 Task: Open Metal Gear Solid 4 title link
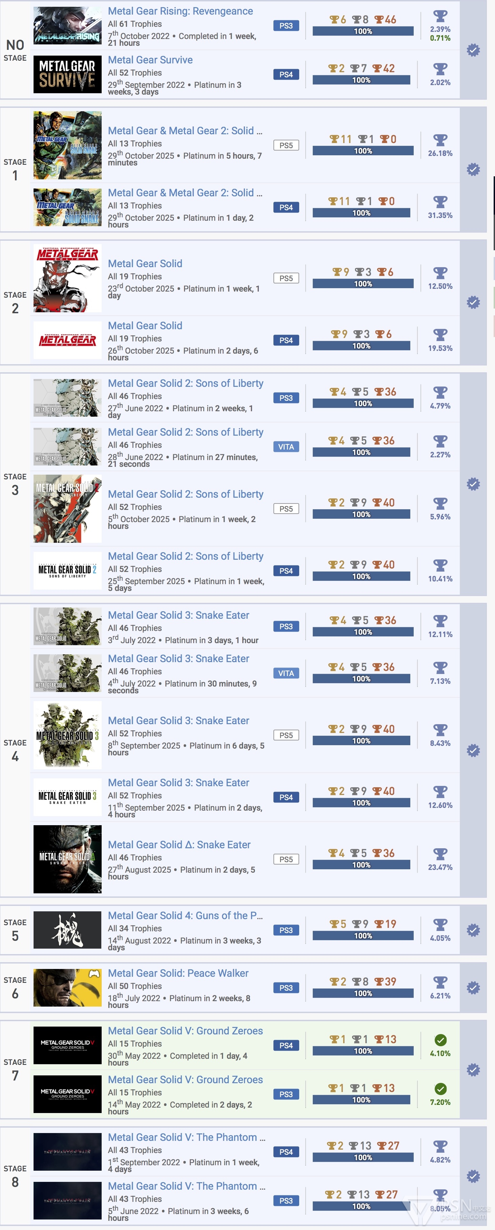(185, 915)
